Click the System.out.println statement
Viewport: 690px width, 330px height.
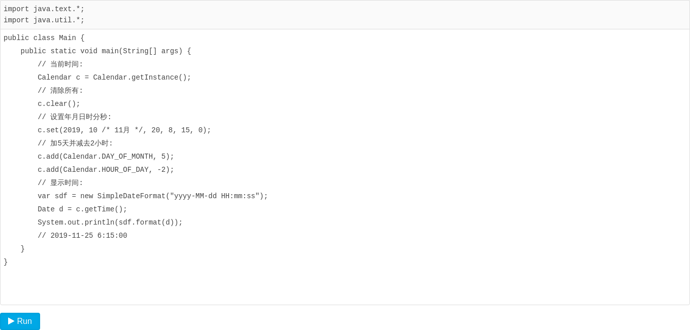click(x=110, y=222)
